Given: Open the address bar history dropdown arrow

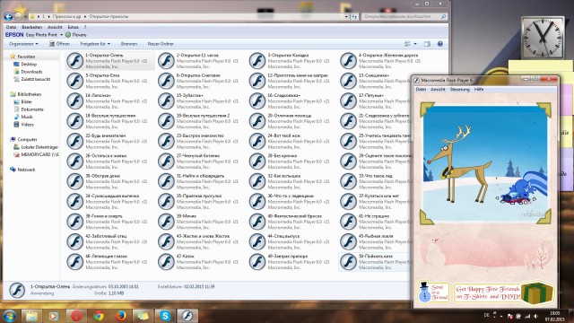Looking at the screenshot, I should pos(346,16).
